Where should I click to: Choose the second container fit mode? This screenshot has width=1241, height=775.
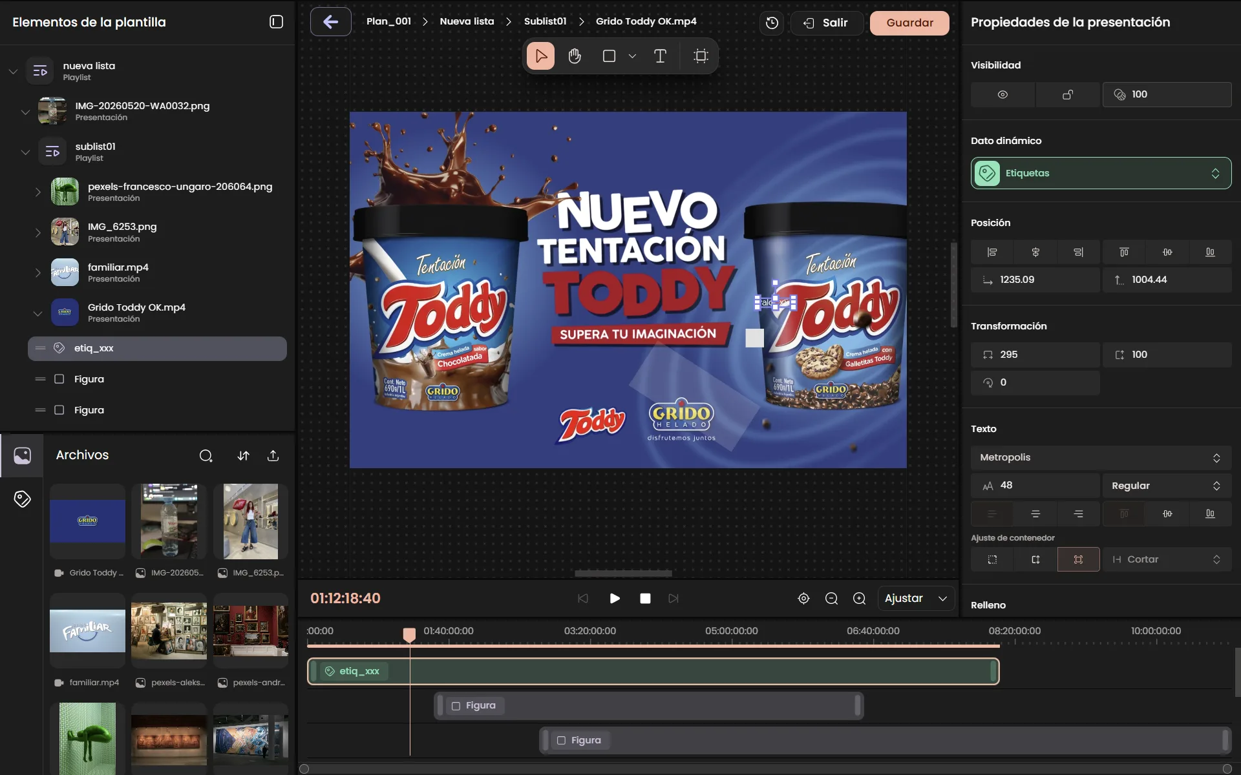tap(1035, 560)
